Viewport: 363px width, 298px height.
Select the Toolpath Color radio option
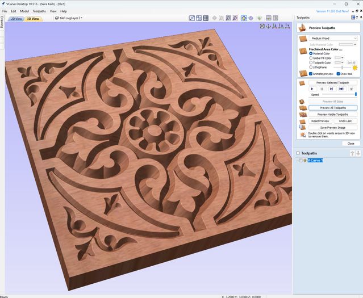tap(311, 62)
